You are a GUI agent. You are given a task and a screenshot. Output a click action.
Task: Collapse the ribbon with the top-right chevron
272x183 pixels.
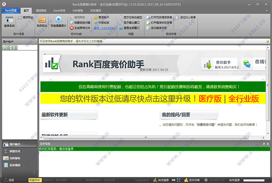click(267, 10)
